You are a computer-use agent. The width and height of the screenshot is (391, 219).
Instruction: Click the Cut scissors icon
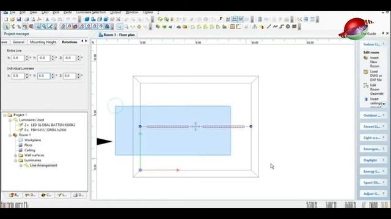47,19
